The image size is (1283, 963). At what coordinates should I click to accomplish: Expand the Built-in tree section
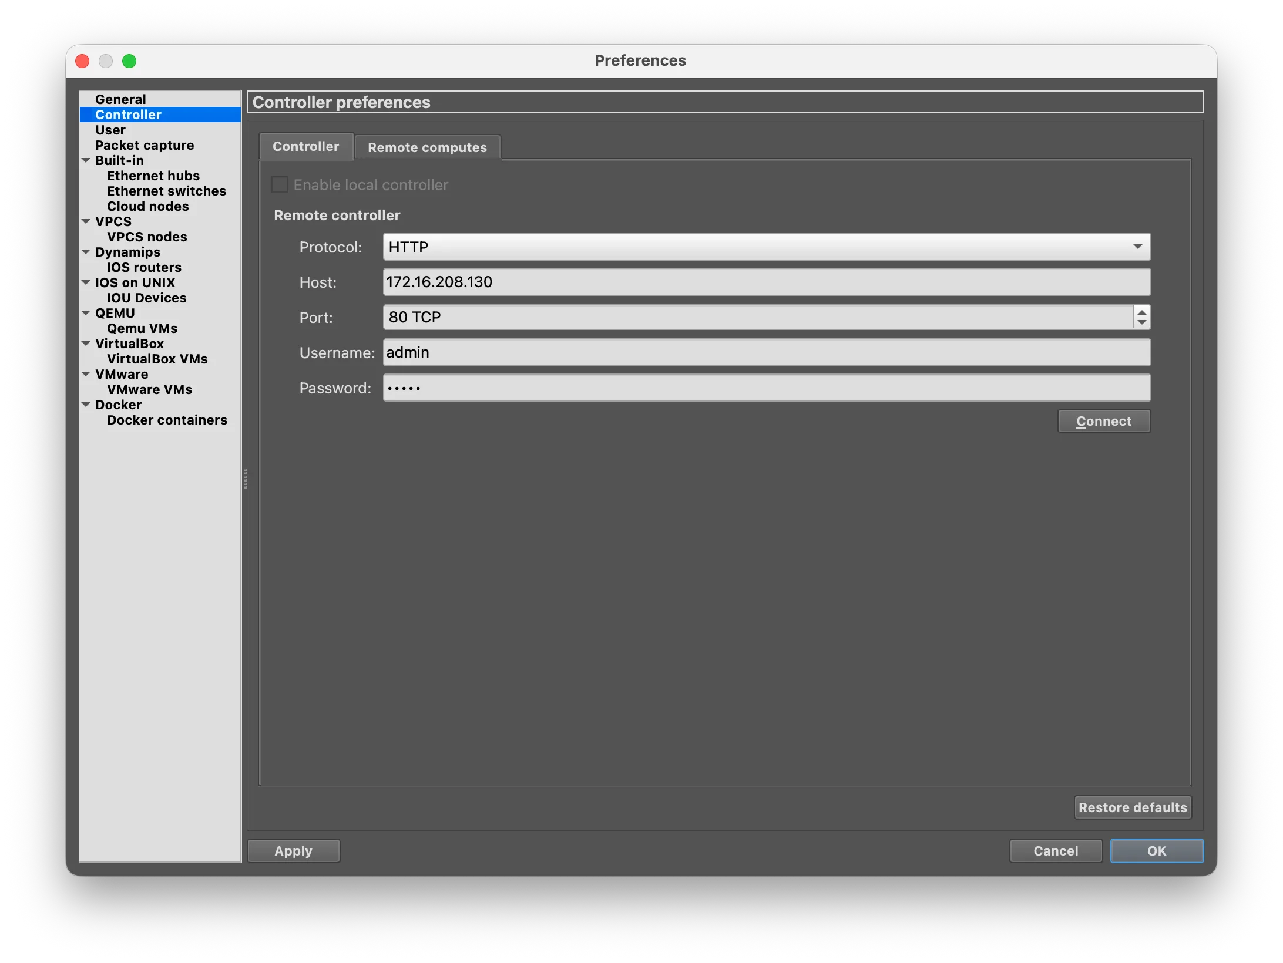[86, 160]
